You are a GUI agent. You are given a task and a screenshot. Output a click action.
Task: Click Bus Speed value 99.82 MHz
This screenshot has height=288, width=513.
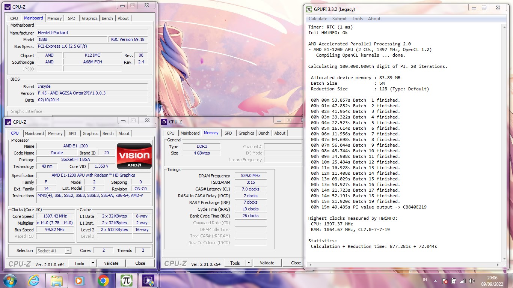point(55,230)
